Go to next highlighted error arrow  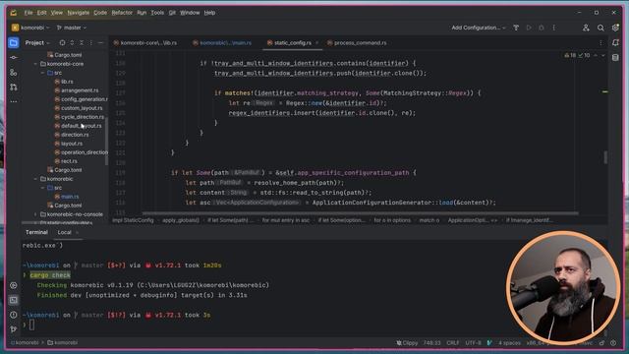pos(602,55)
